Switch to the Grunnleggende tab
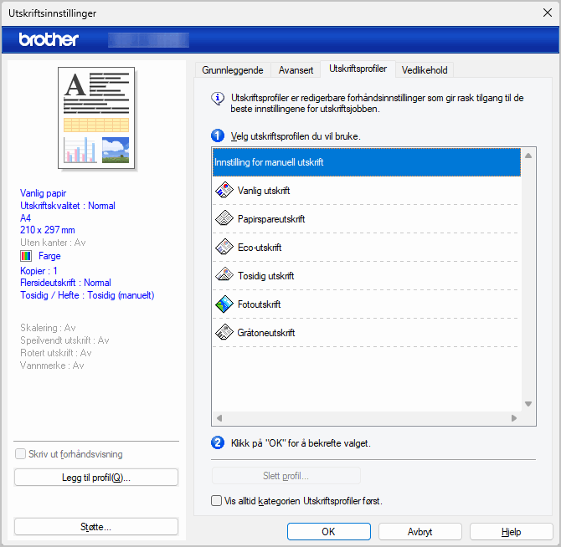561x547 pixels. tap(233, 70)
